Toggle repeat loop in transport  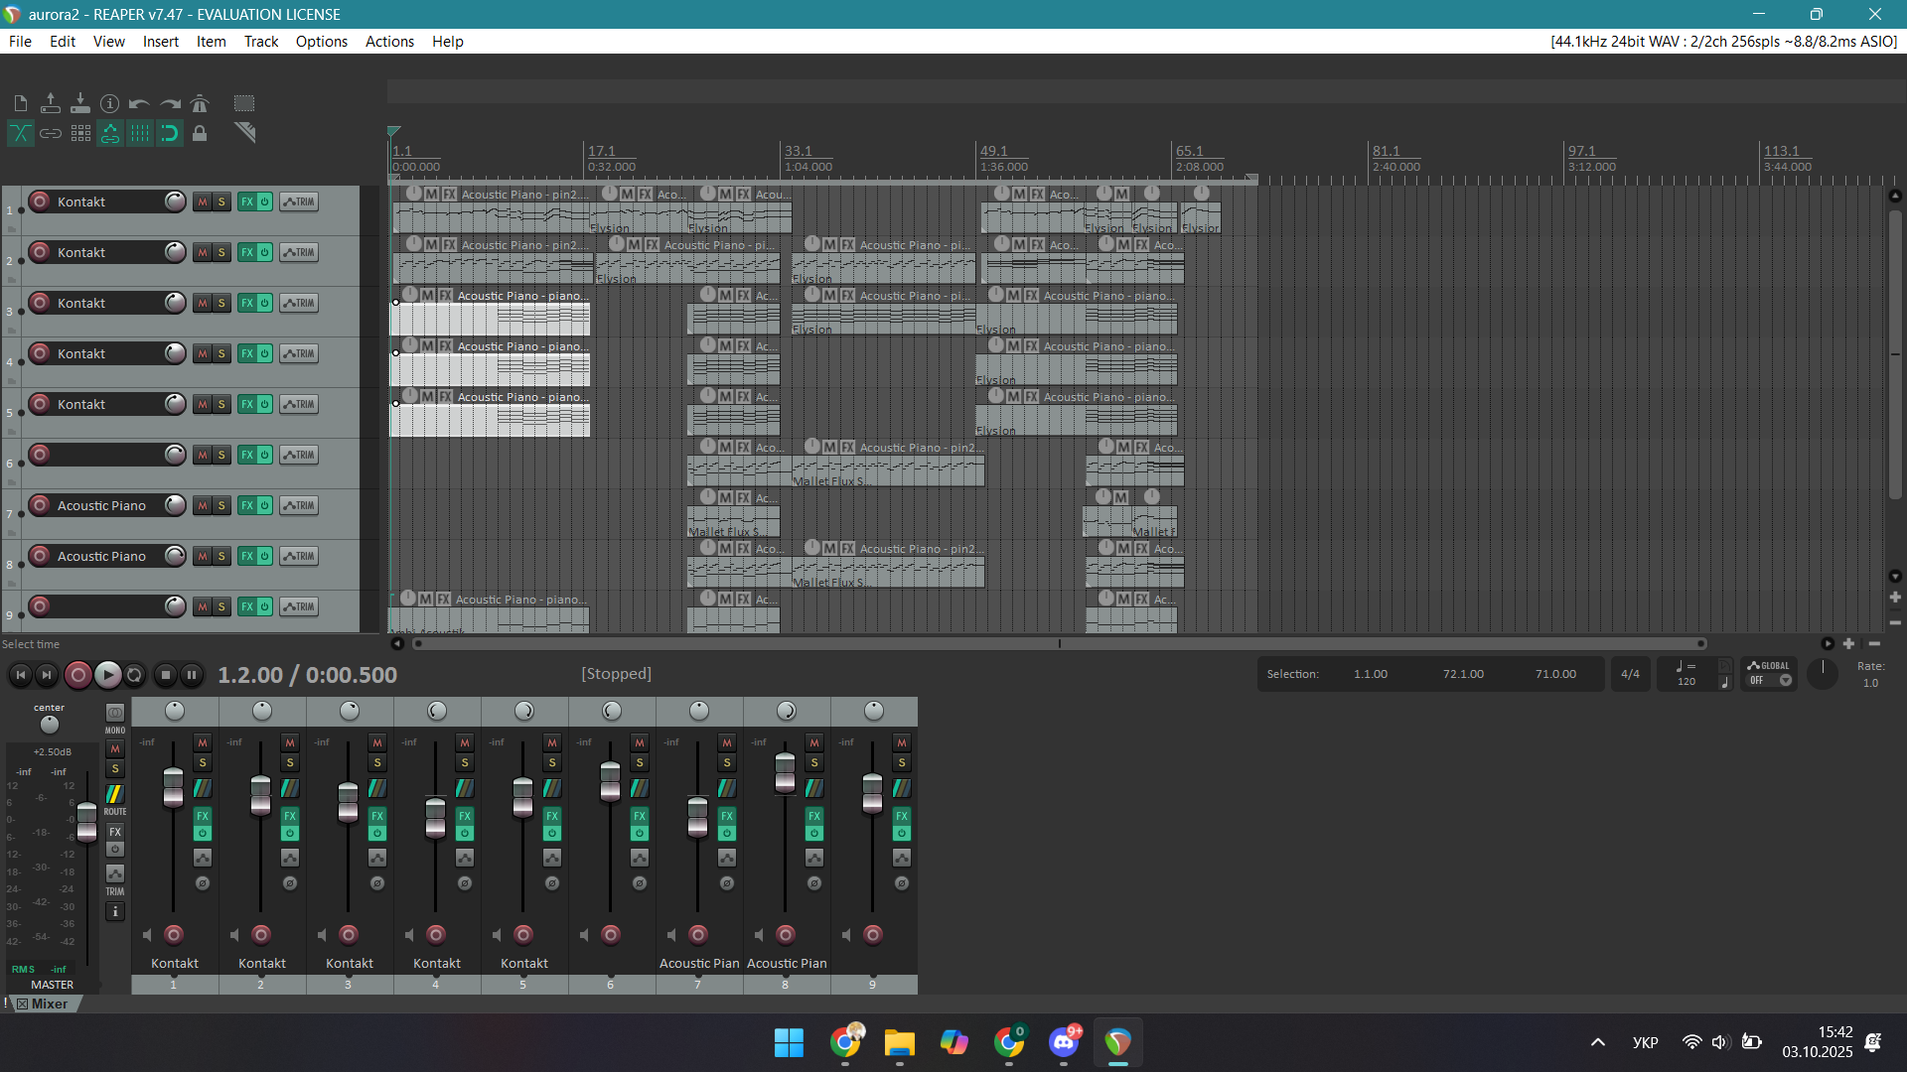click(135, 675)
